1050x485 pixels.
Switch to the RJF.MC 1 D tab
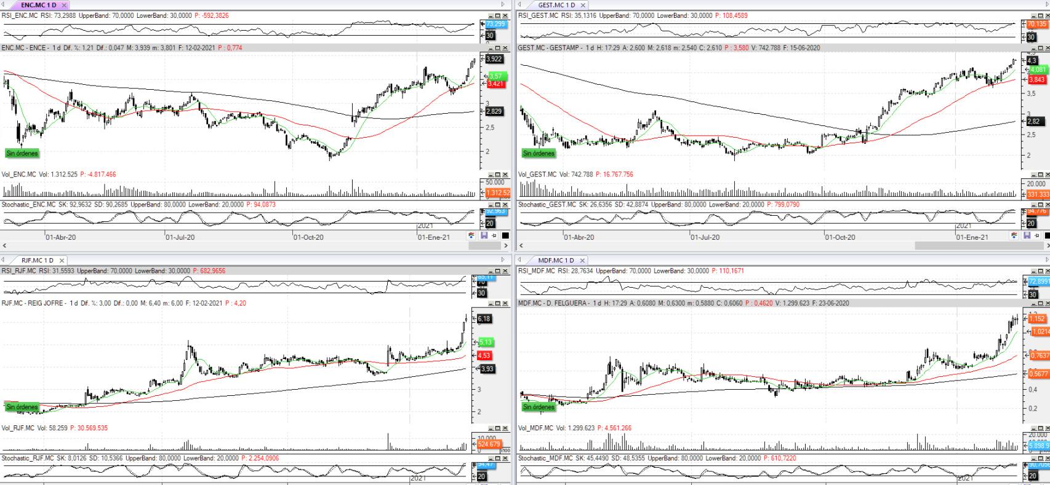pos(37,261)
